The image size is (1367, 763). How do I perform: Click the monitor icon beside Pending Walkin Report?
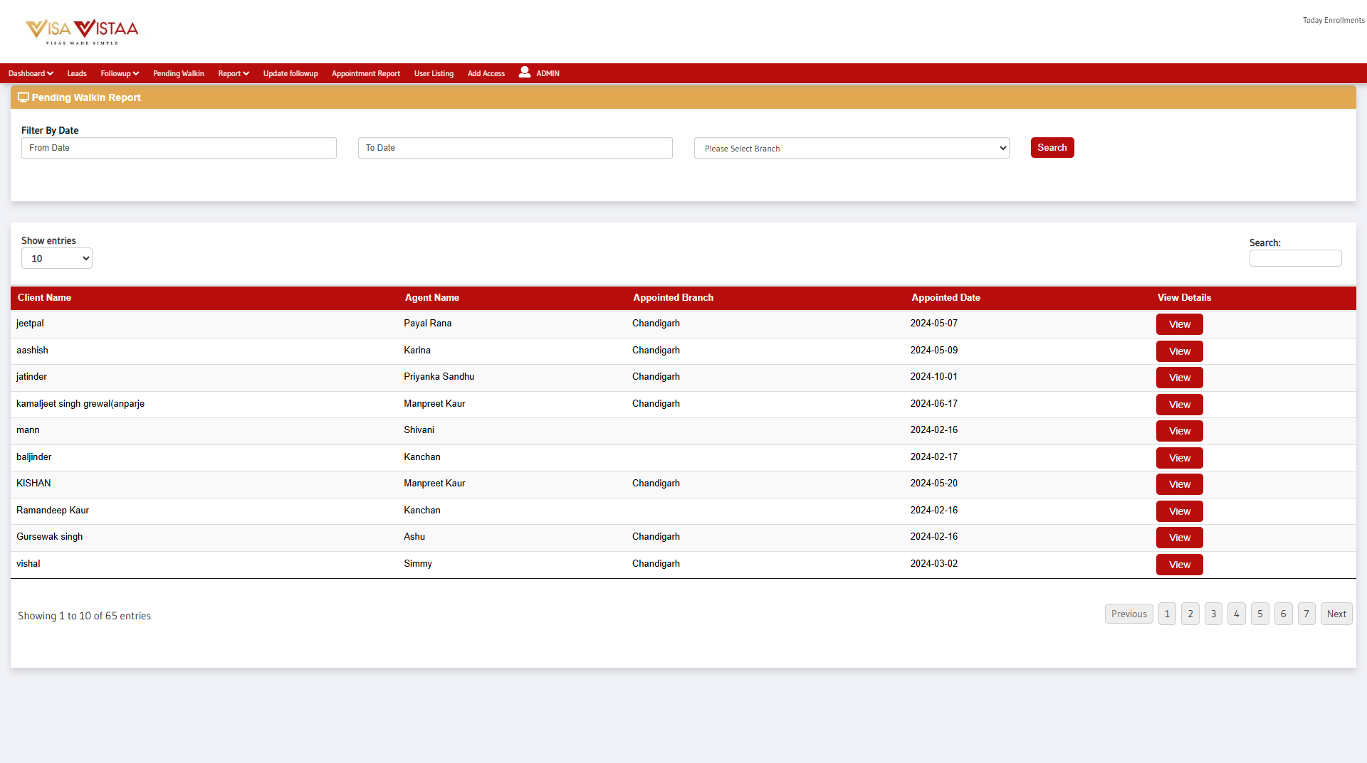23,97
